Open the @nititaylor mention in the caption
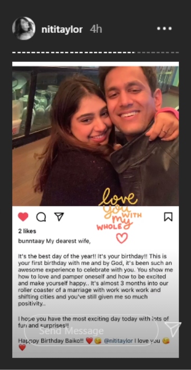 click(x=119, y=341)
